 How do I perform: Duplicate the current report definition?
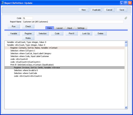click(96, 10)
